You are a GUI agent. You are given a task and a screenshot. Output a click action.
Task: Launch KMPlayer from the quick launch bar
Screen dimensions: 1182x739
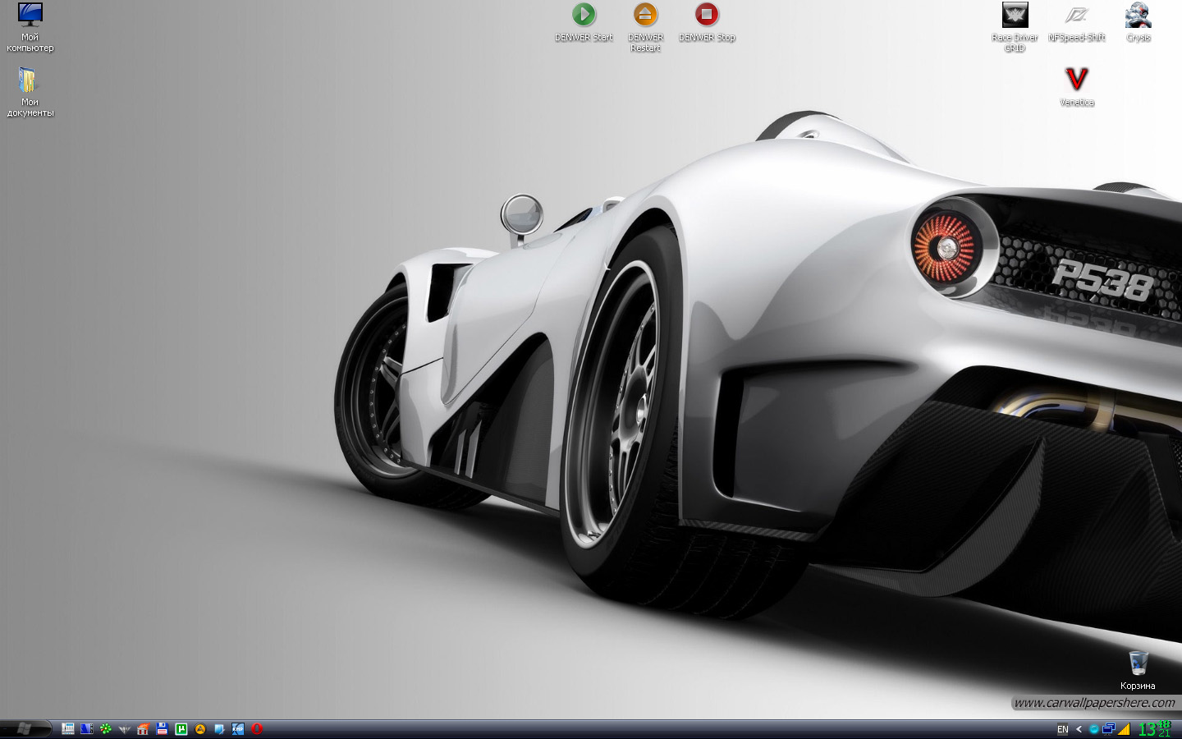point(238,729)
